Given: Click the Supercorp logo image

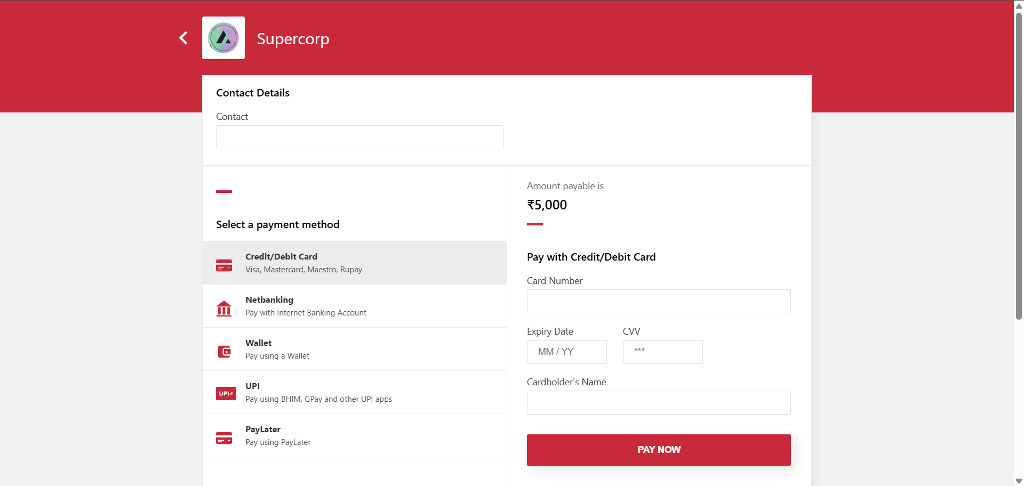Looking at the screenshot, I should point(223,38).
